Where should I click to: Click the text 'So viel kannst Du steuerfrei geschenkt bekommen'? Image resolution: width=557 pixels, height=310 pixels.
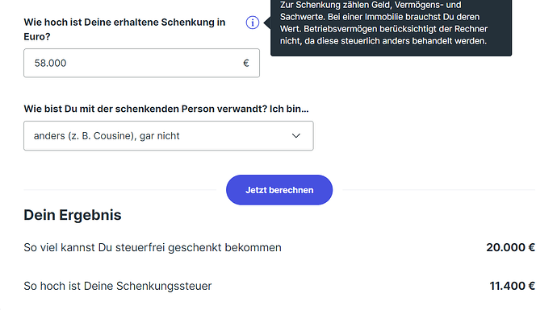(153, 248)
